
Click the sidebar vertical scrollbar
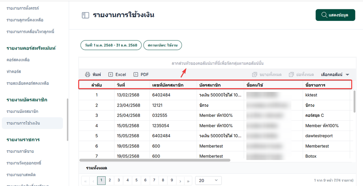tap(67, 120)
